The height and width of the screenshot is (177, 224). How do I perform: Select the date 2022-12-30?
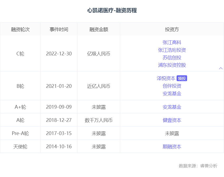coord(59,54)
